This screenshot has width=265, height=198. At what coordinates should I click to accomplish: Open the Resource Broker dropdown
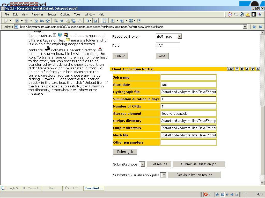coord(180,36)
